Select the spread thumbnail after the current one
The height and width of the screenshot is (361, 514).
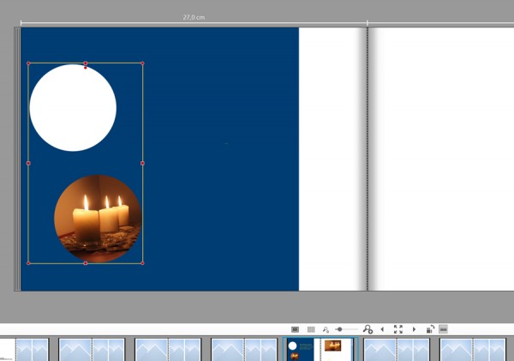396,349
